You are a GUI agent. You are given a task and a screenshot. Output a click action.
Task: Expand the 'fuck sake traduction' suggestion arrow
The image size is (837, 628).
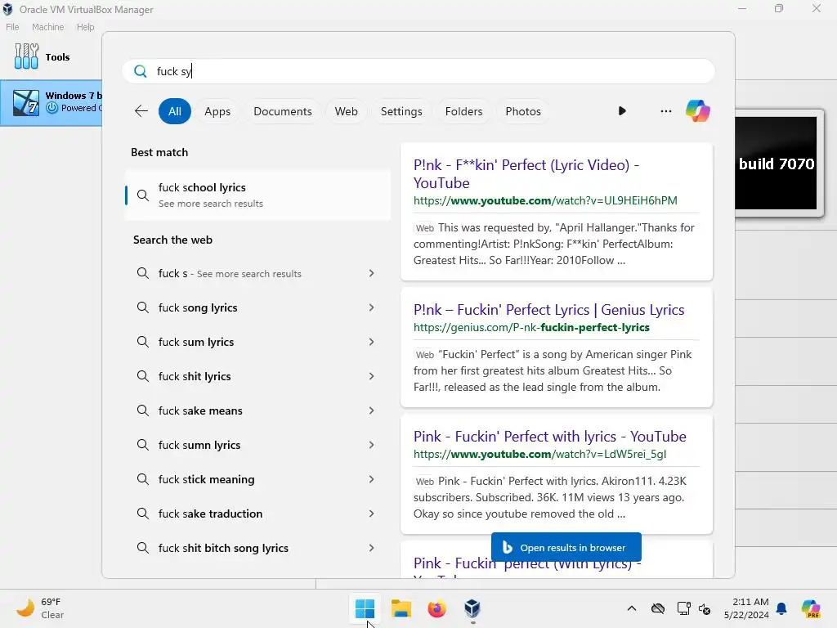coord(372,514)
